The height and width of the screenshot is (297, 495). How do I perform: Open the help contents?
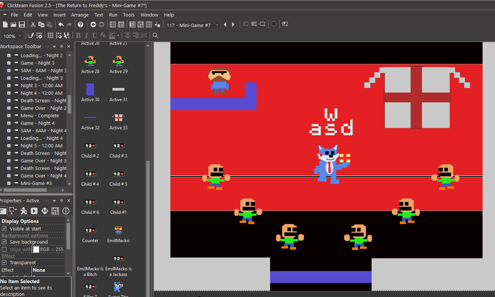click(80, 25)
